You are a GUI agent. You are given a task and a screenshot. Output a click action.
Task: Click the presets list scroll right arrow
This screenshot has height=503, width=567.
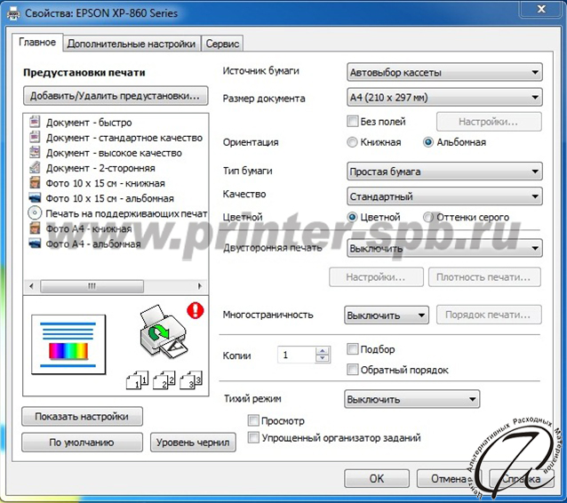tap(200, 286)
